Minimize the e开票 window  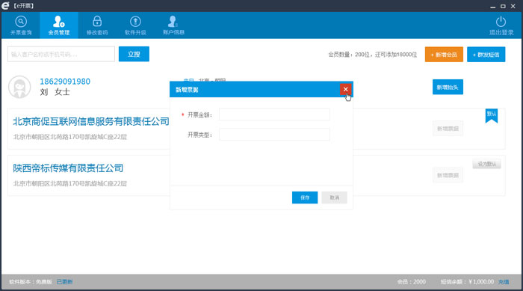tap(492, 6)
